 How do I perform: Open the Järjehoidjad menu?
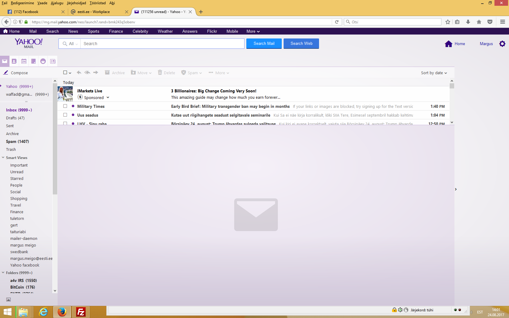[x=76, y=3]
